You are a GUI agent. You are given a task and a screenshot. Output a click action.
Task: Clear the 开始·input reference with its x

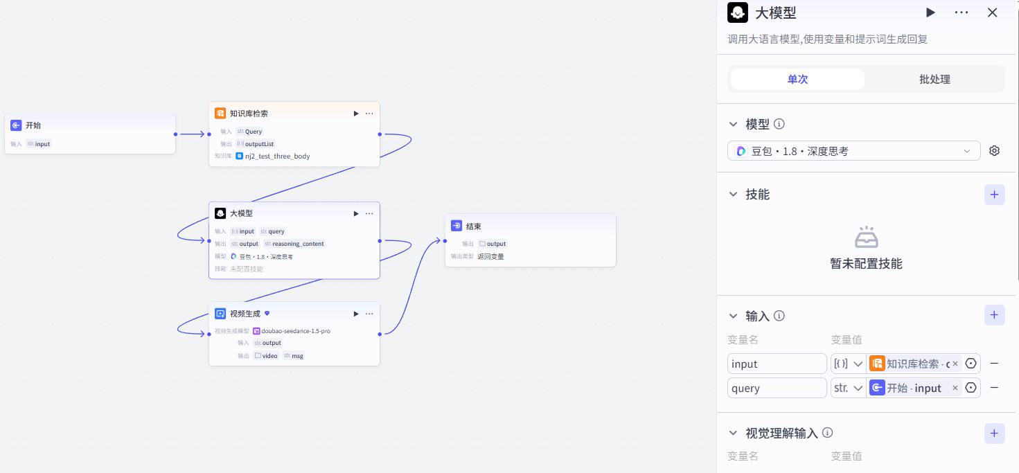tap(955, 388)
